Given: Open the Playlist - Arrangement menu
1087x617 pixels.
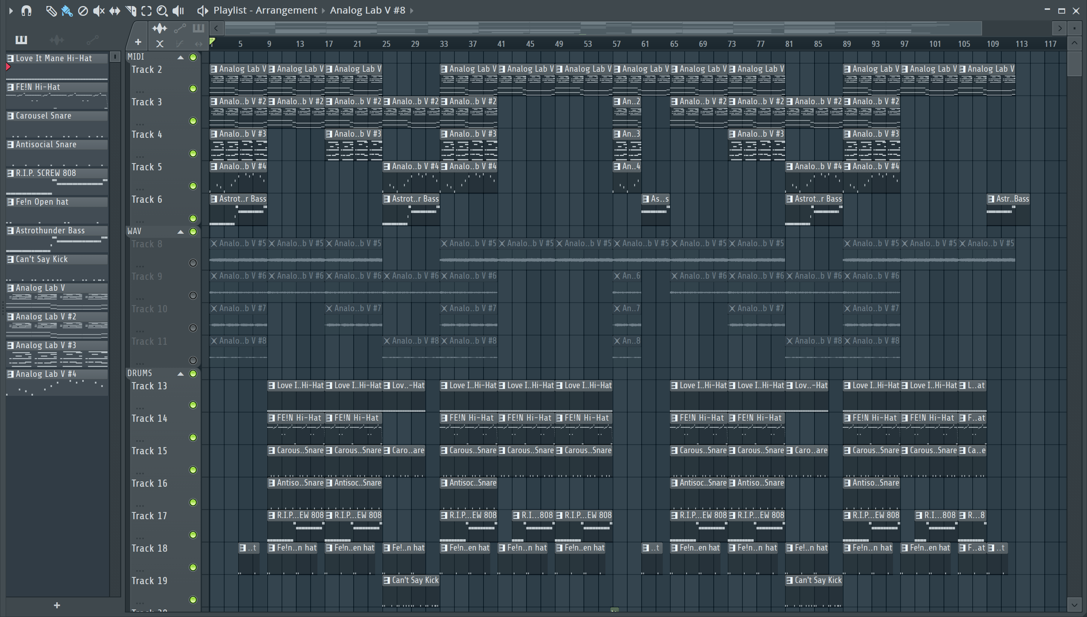Looking at the screenshot, I should pyautogui.click(x=265, y=10).
